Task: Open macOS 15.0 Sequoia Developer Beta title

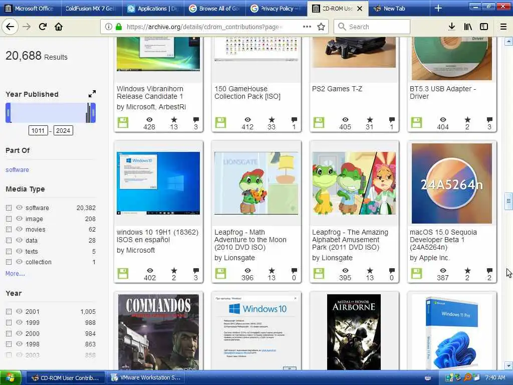Action: 443,240
